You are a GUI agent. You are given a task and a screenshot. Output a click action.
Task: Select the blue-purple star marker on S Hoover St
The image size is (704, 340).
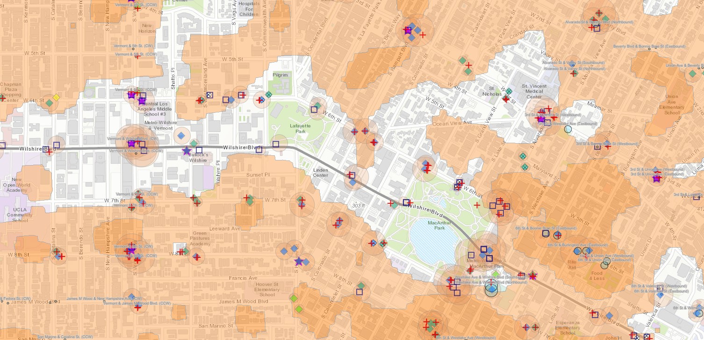tap(299, 261)
